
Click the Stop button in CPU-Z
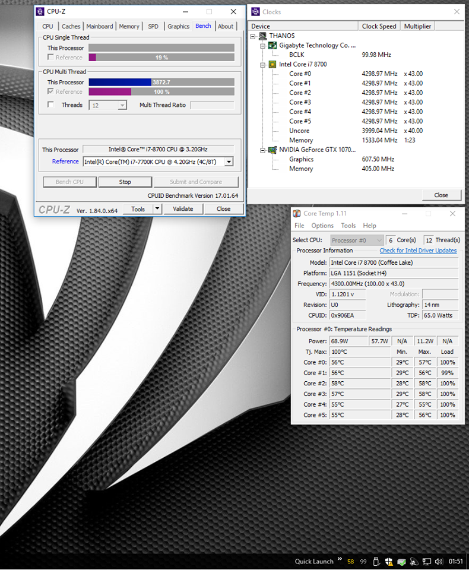pyautogui.click(x=125, y=182)
